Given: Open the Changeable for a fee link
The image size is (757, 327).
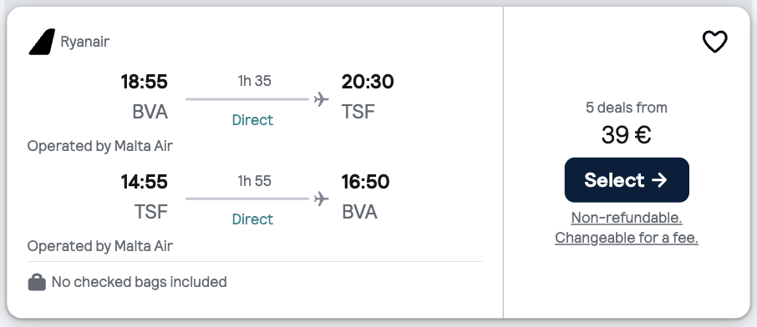Looking at the screenshot, I should (627, 238).
